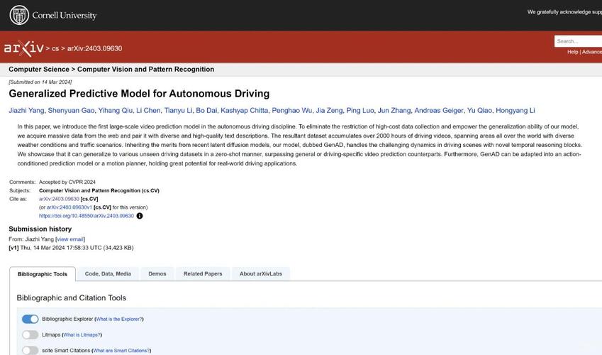This screenshot has height=355, width=602.
Task: Open author Andreas Geiger's link
Action: point(437,111)
